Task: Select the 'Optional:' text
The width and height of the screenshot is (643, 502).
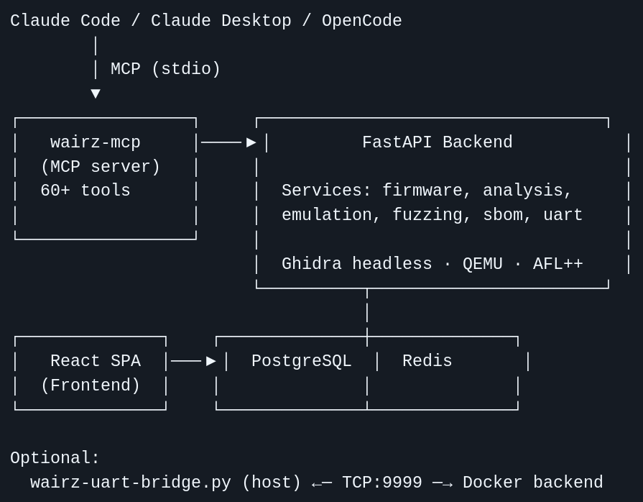Action: 55,457
